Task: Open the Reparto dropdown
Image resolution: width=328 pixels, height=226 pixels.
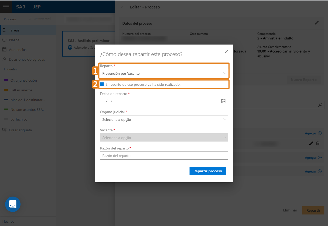Action: pos(164,73)
